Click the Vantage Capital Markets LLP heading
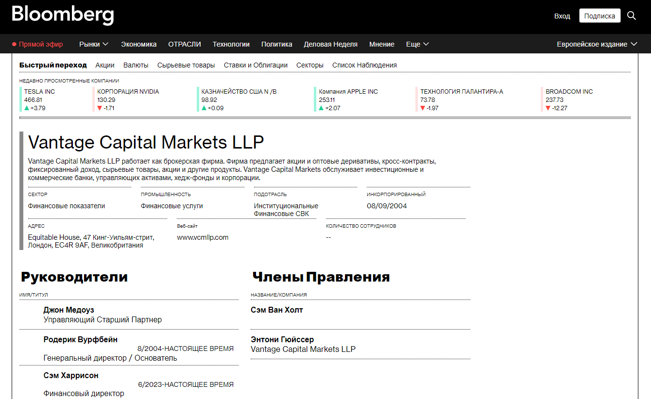The image size is (651, 399). click(x=146, y=143)
